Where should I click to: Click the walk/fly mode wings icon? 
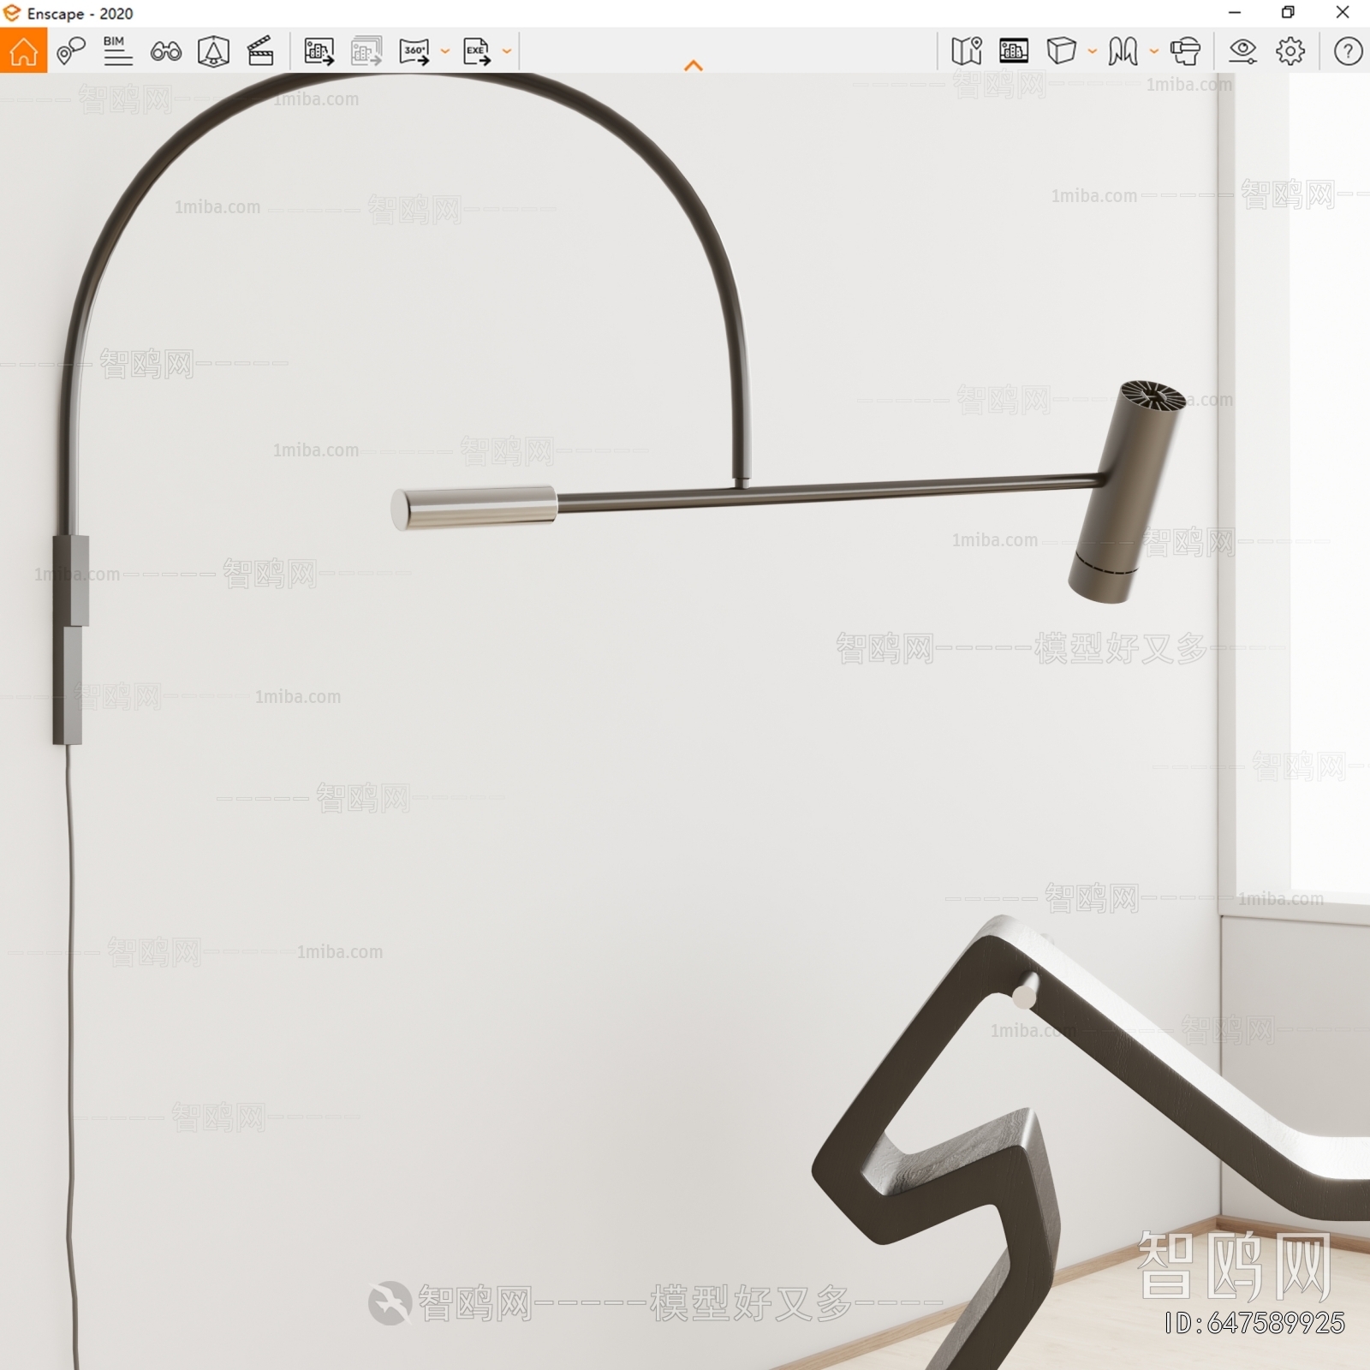[1123, 51]
